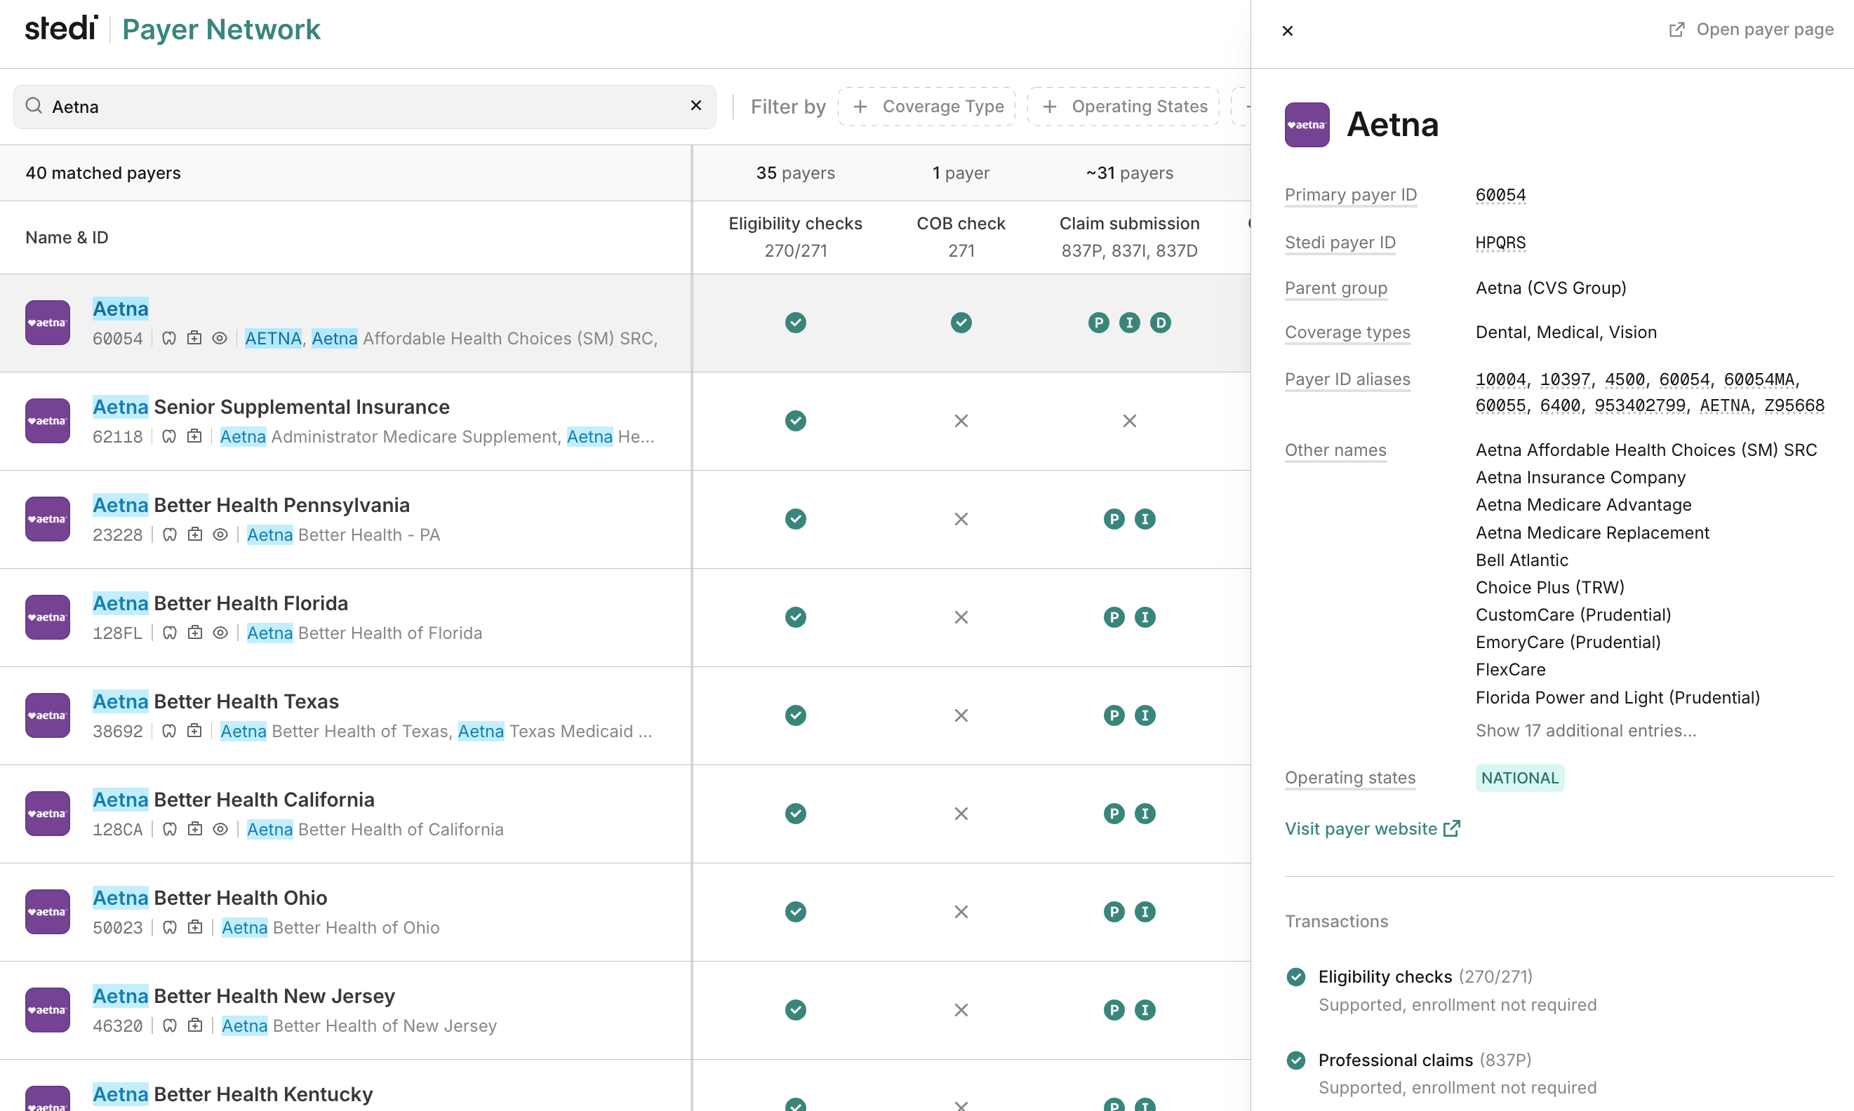Screen dimensions: 1854x1111
Task: Click the Aetna logo in detail panel
Action: click(x=1306, y=124)
